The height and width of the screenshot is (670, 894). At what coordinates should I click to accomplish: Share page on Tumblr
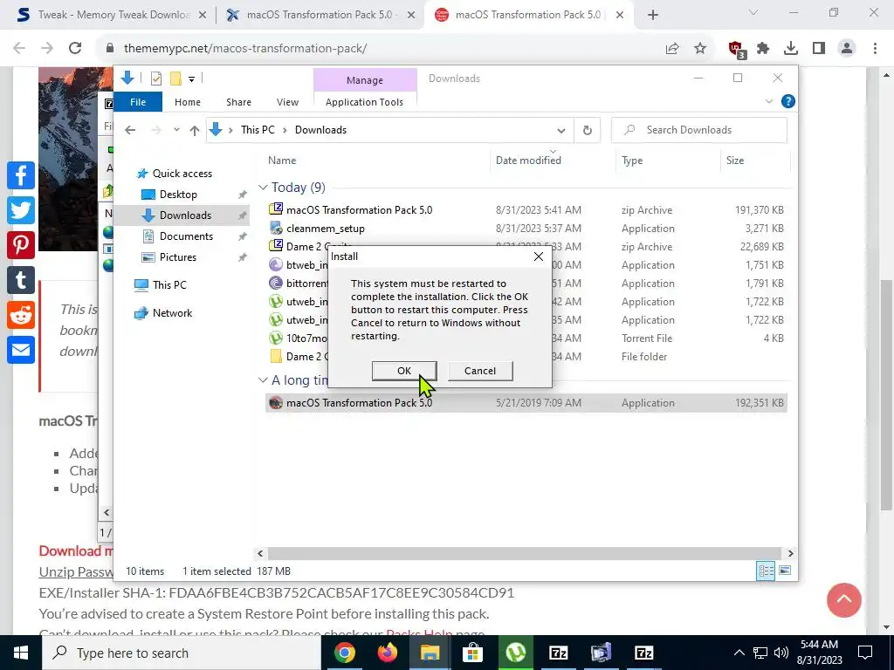click(x=21, y=280)
